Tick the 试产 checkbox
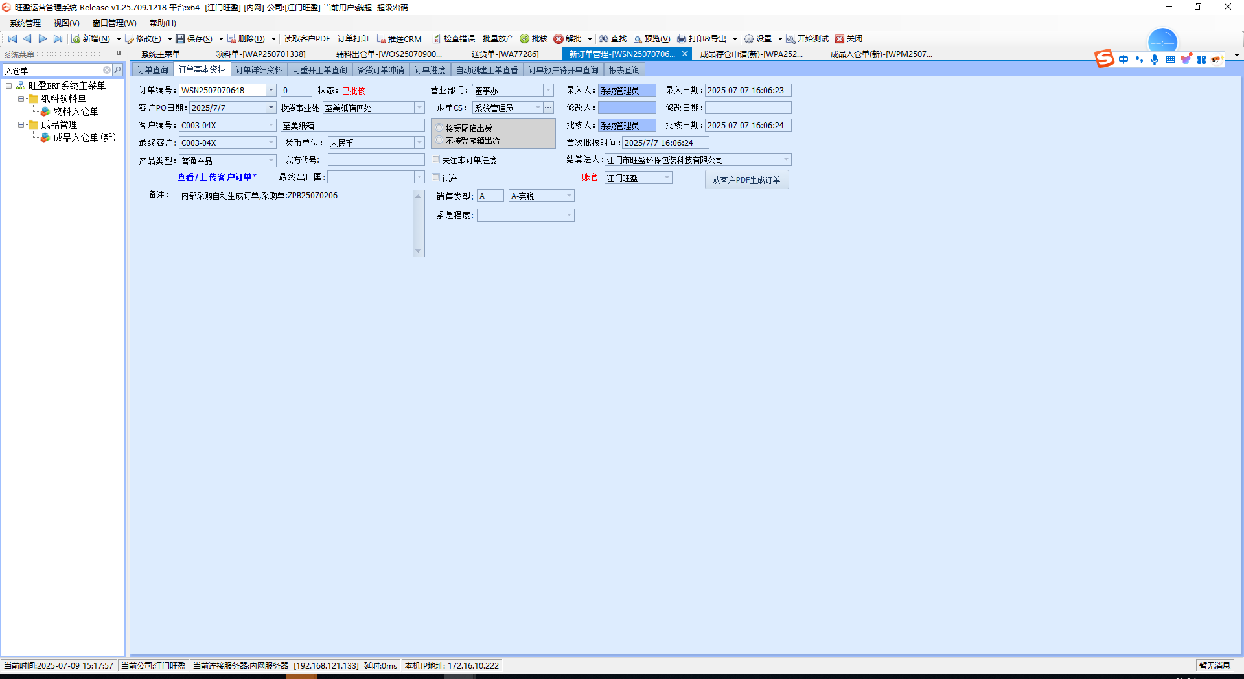 [x=436, y=178]
